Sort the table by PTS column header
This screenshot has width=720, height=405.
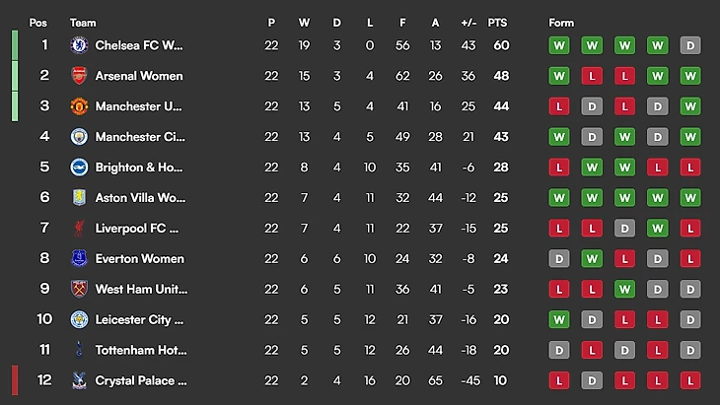click(x=497, y=23)
